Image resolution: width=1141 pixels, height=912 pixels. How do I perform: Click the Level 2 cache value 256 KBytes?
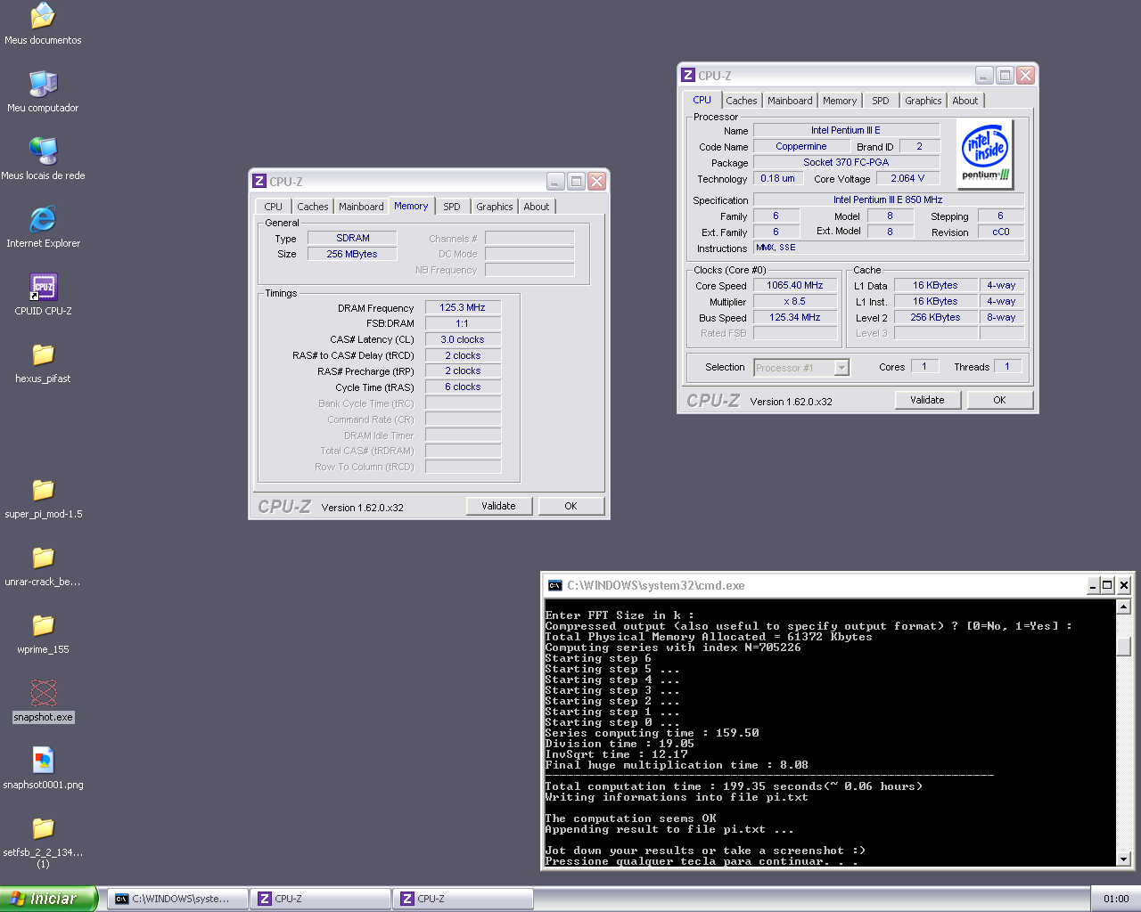pyautogui.click(x=935, y=317)
